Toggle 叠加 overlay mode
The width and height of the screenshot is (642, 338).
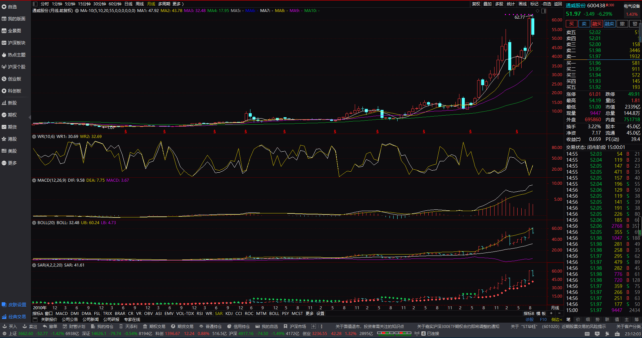(x=488, y=4)
